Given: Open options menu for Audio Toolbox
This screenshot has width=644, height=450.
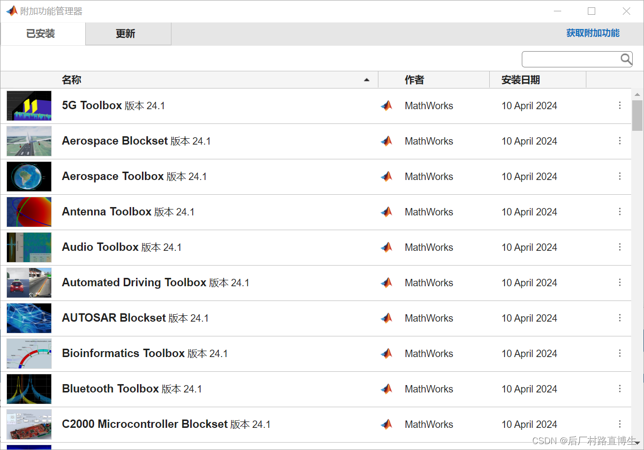Looking at the screenshot, I should [620, 247].
